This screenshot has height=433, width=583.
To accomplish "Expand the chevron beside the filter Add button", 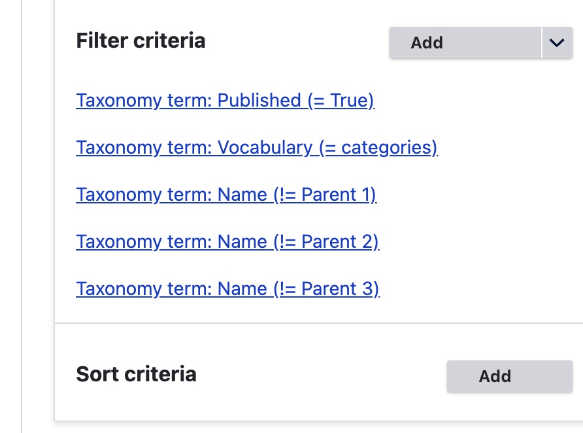I will tap(557, 43).
